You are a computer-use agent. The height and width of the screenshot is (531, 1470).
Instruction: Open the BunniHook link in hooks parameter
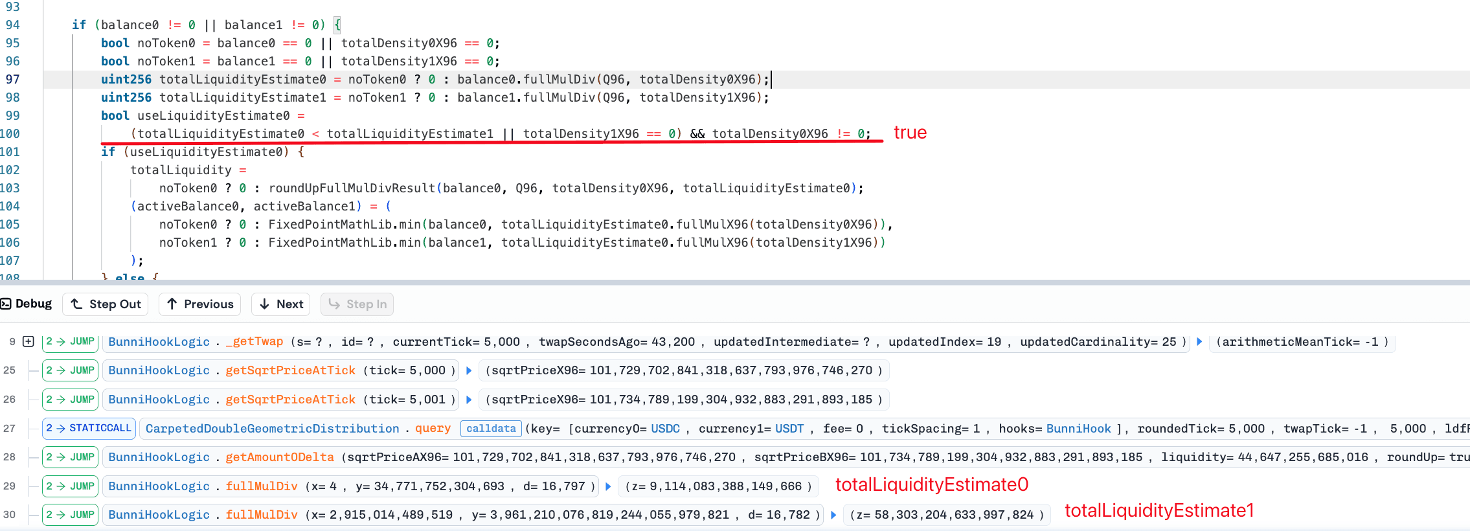pos(1078,428)
